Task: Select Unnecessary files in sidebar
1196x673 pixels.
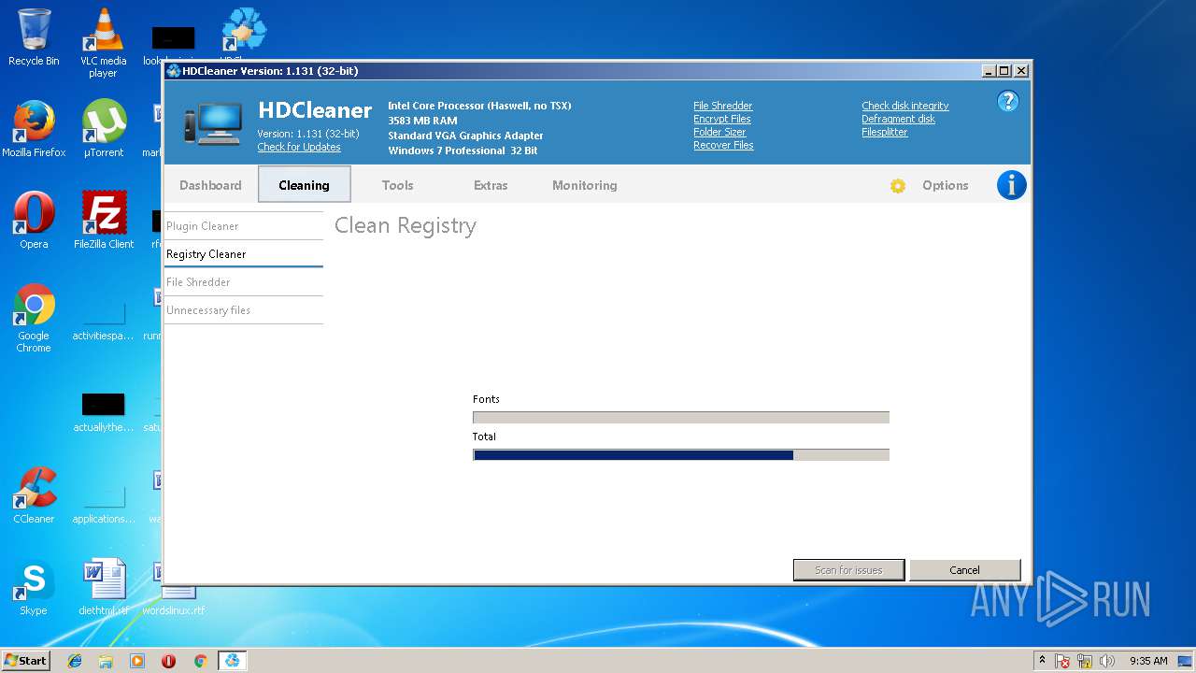Action: coord(243,310)
